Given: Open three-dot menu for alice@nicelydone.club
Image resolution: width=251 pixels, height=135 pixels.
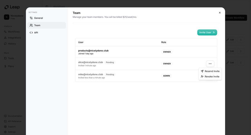Looking at the screenshot, I should (210, 64).
